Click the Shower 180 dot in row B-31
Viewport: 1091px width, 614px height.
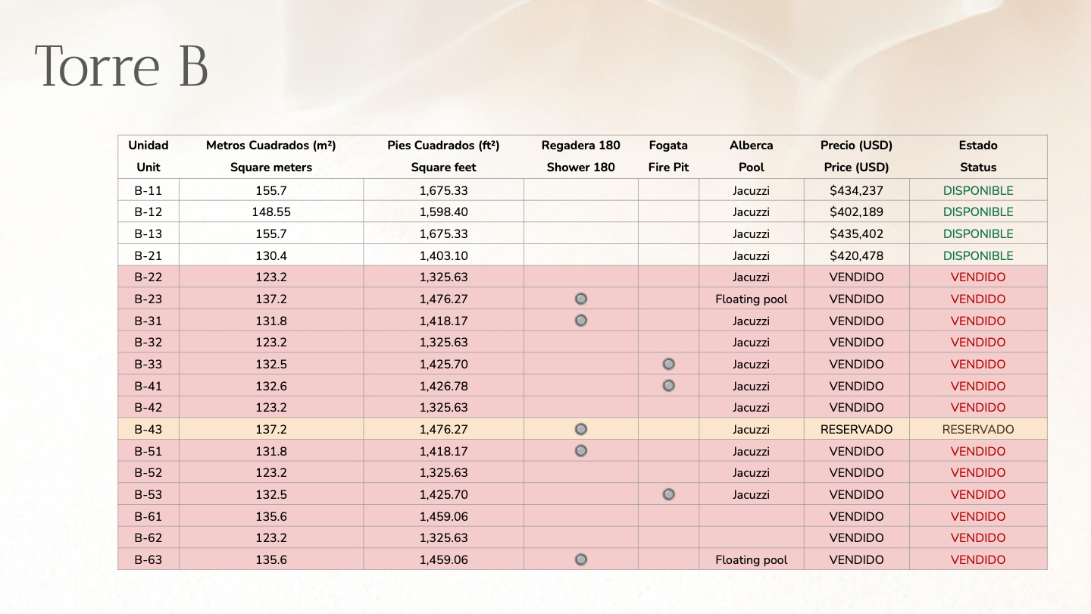click(581, 321)
